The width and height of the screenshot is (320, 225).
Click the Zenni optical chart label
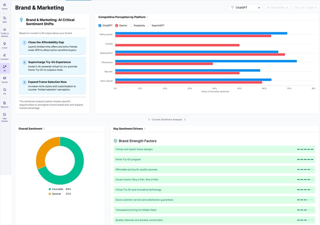tap(106, 81)
